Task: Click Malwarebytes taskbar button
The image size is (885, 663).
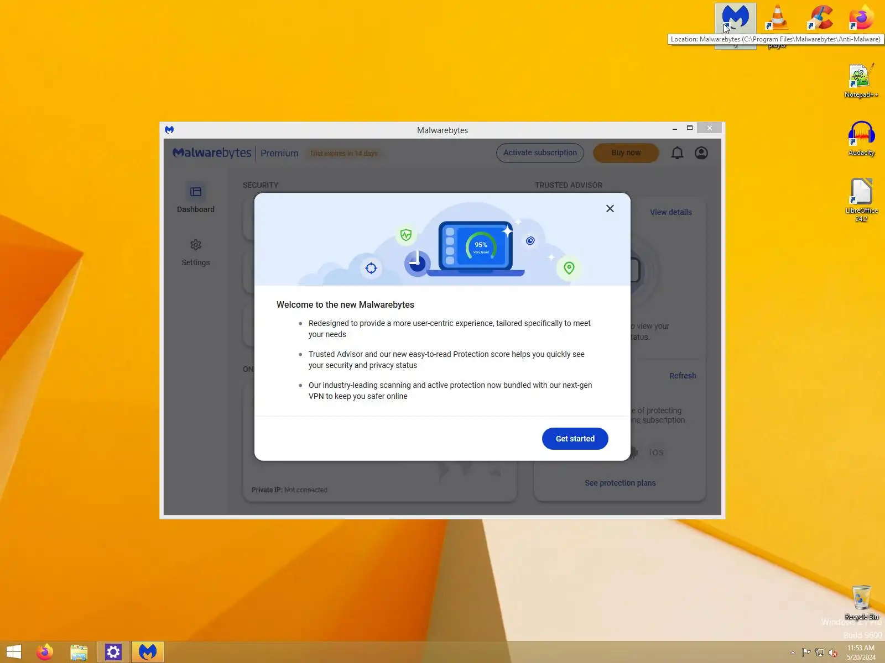Action: click(148, 652)
